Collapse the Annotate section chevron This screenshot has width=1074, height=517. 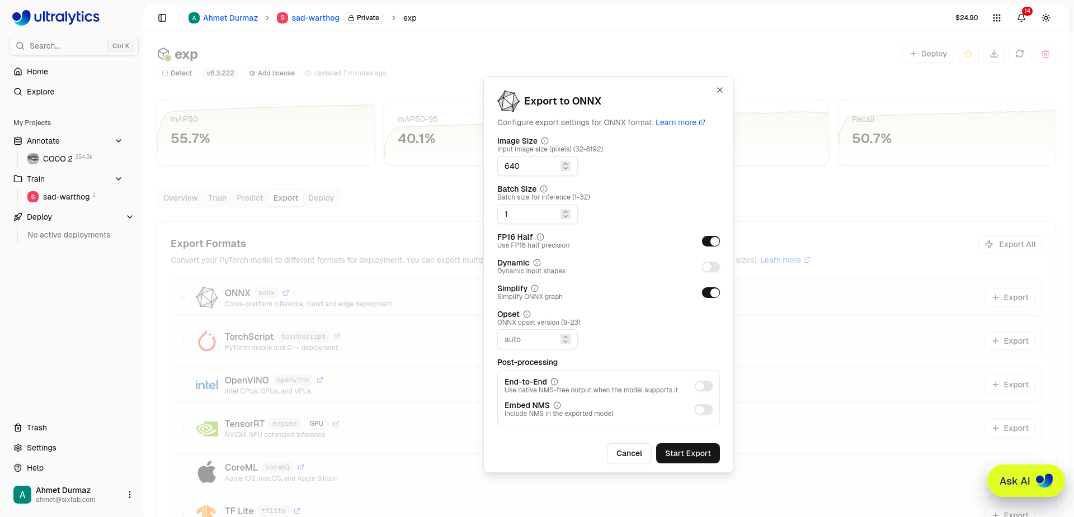coord(119,141)
